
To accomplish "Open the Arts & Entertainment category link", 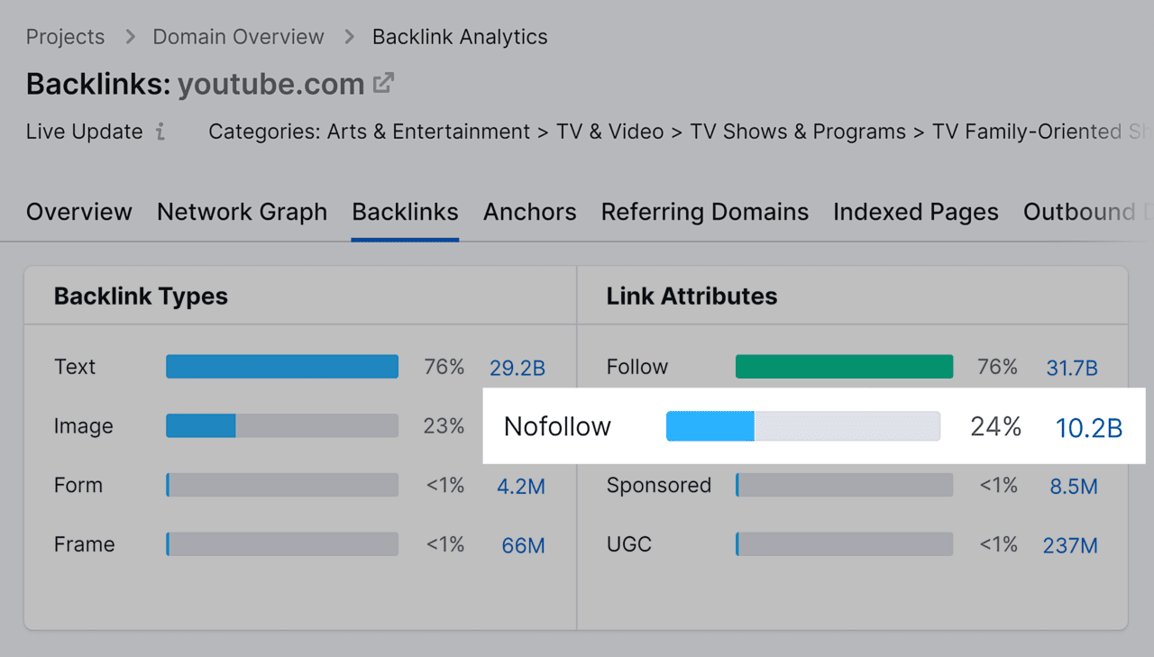I will (x=427, y=132).
